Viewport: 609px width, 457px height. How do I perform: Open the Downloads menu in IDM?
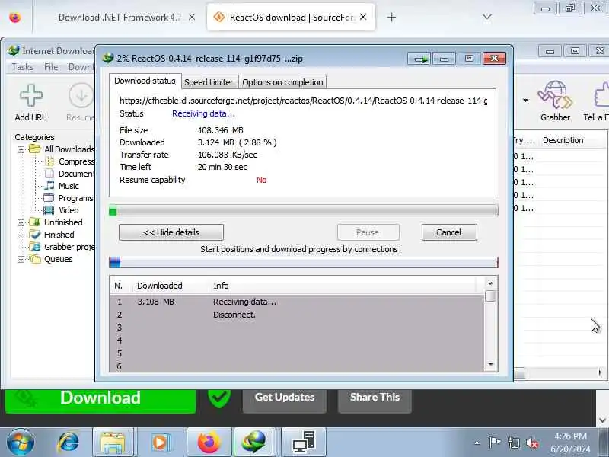(x=81, y=67)
